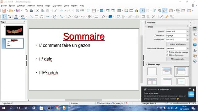Close the Propriétés sidebar panel
This screenshot has width=198, height=111.
tap(190, 22)
